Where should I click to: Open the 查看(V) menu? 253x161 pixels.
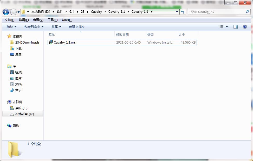click(x=38, y=20)
